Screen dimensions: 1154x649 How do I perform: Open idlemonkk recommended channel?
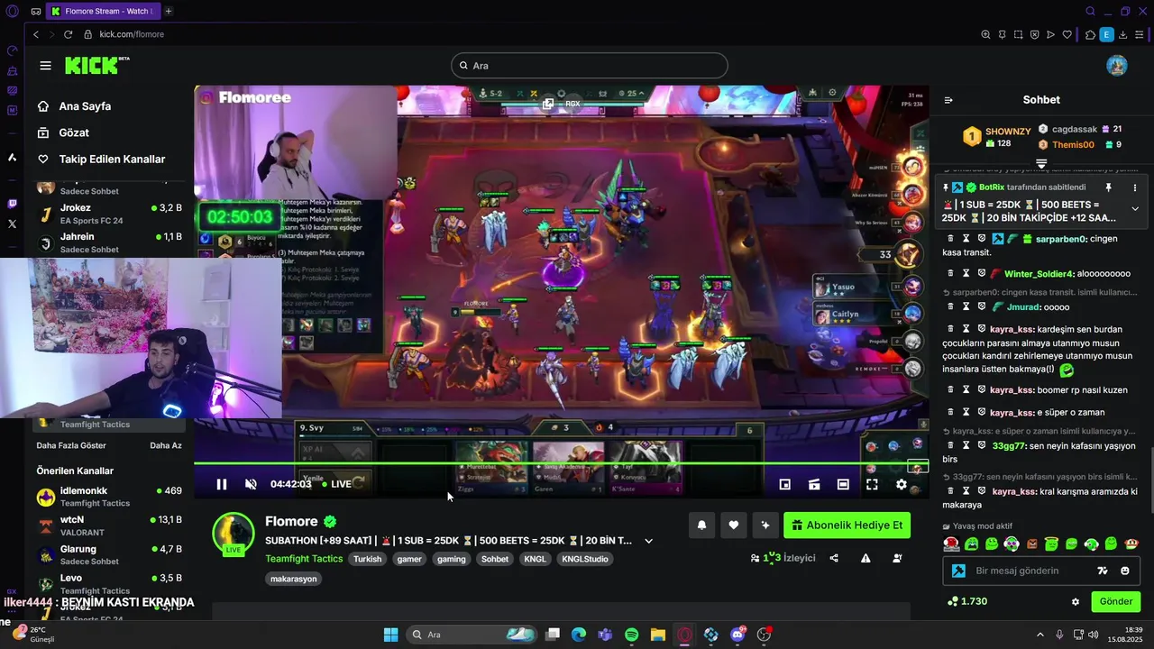(108, 497)
